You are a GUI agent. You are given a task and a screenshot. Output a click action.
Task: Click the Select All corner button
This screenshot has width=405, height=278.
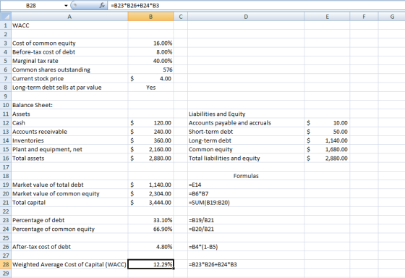pyautogui.click(x=6, y=17)
